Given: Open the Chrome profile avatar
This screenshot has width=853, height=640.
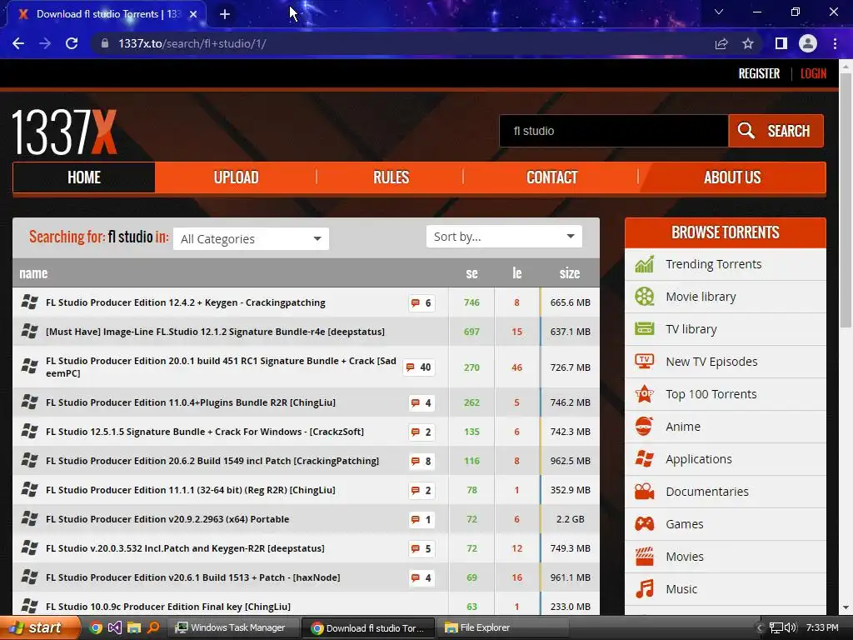Looking at the screenshot, I should click(808, 43).
